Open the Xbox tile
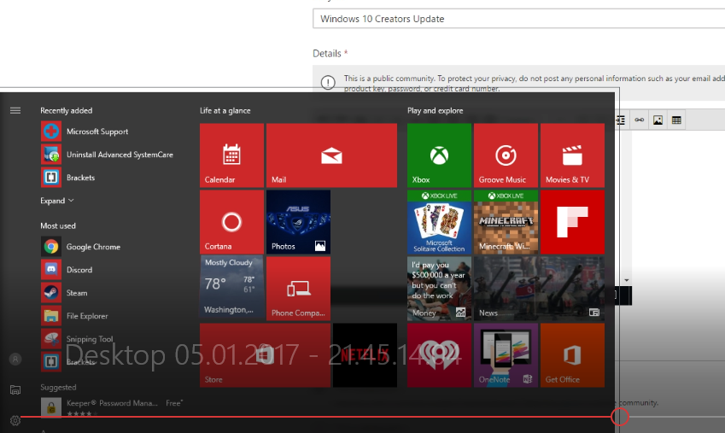The width and height of the screenshot is (725, 433). tap(439, 155)
